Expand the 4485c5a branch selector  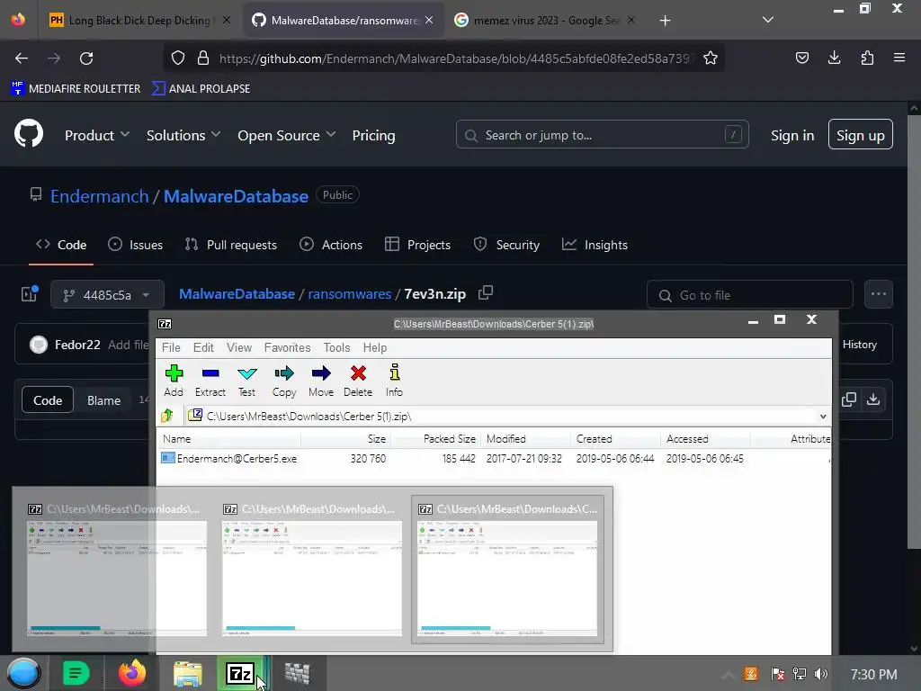coord(108,294)
